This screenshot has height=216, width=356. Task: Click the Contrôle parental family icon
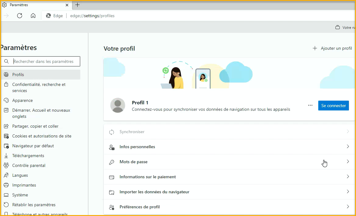point(6,165)
